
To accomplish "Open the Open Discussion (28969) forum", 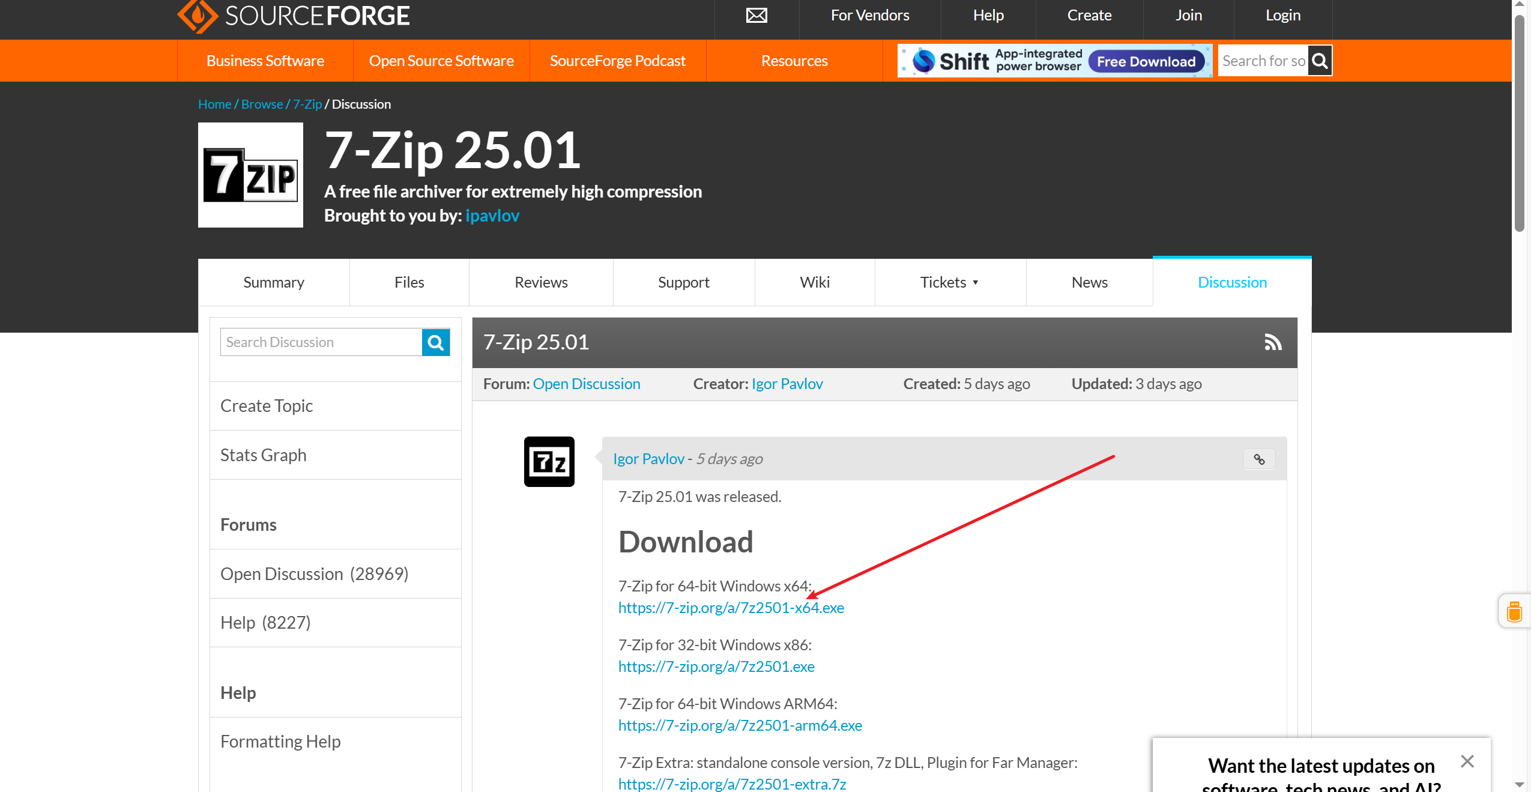I will 335,574.
